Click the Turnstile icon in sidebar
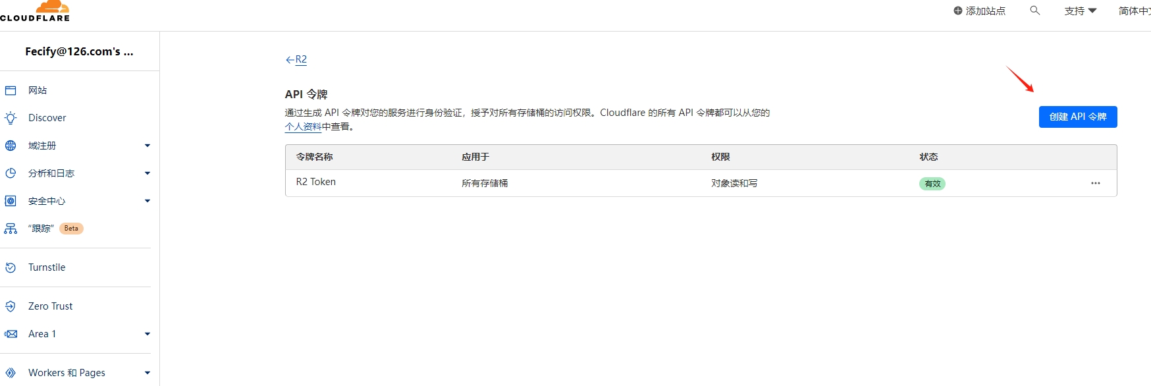Screen dimensions: 1151x386 click(11, 267)
